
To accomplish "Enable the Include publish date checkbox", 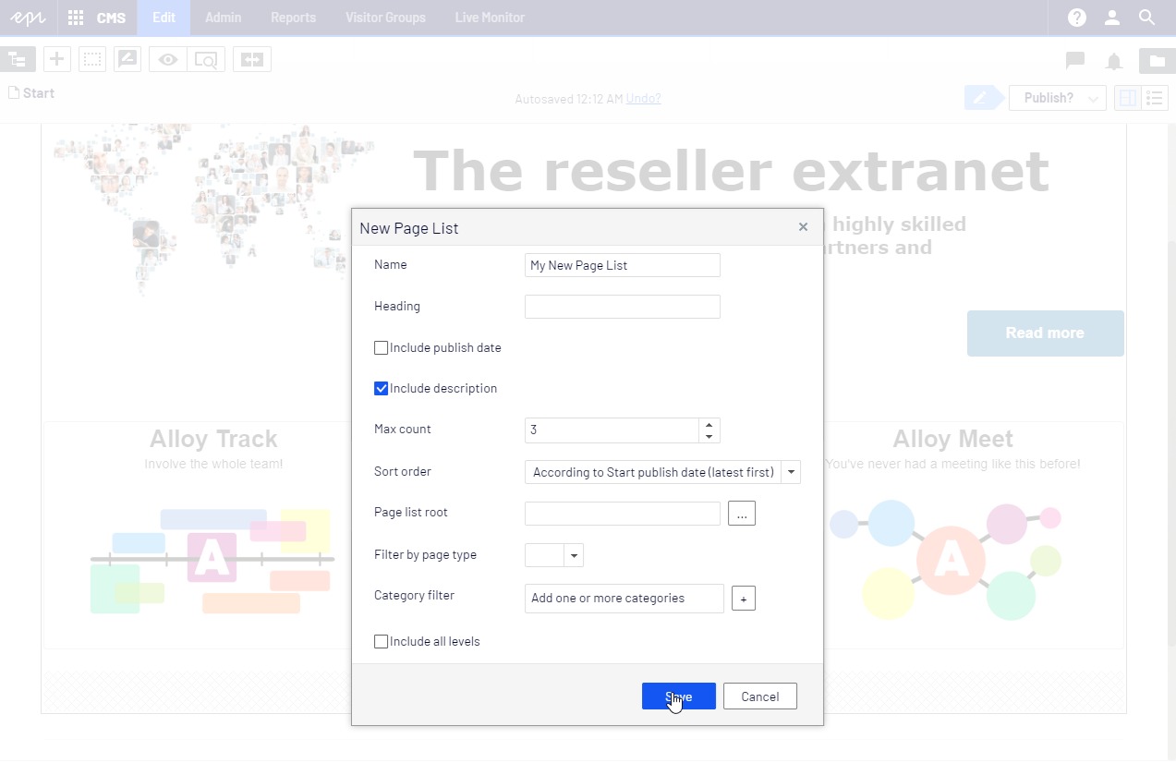I will pyautogui.click(x=381, y=348).
